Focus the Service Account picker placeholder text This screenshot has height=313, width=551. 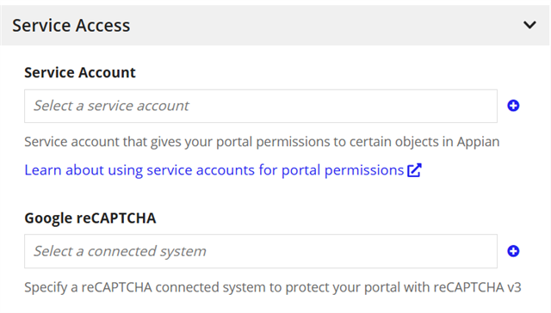[x=111, y=106]
